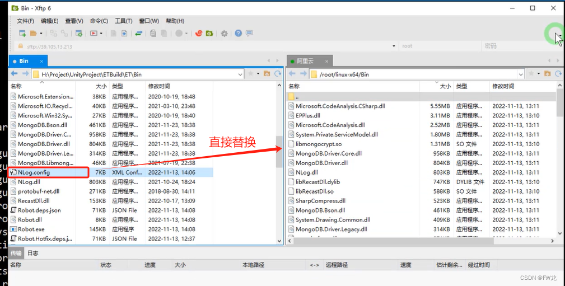The image size is (565, 286).
Task: Refresh the remote pane
Action: point(558,74)
